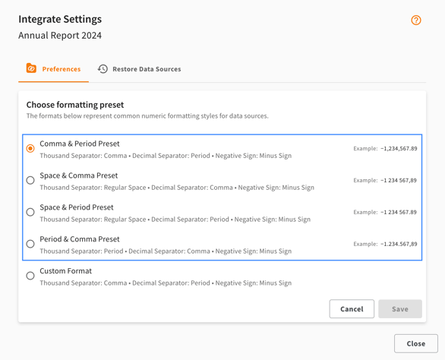Open the Restore Data Sources tab
The width and height of the screenshot is (445, 360).
pyautogui.click(x=139, y=69)
